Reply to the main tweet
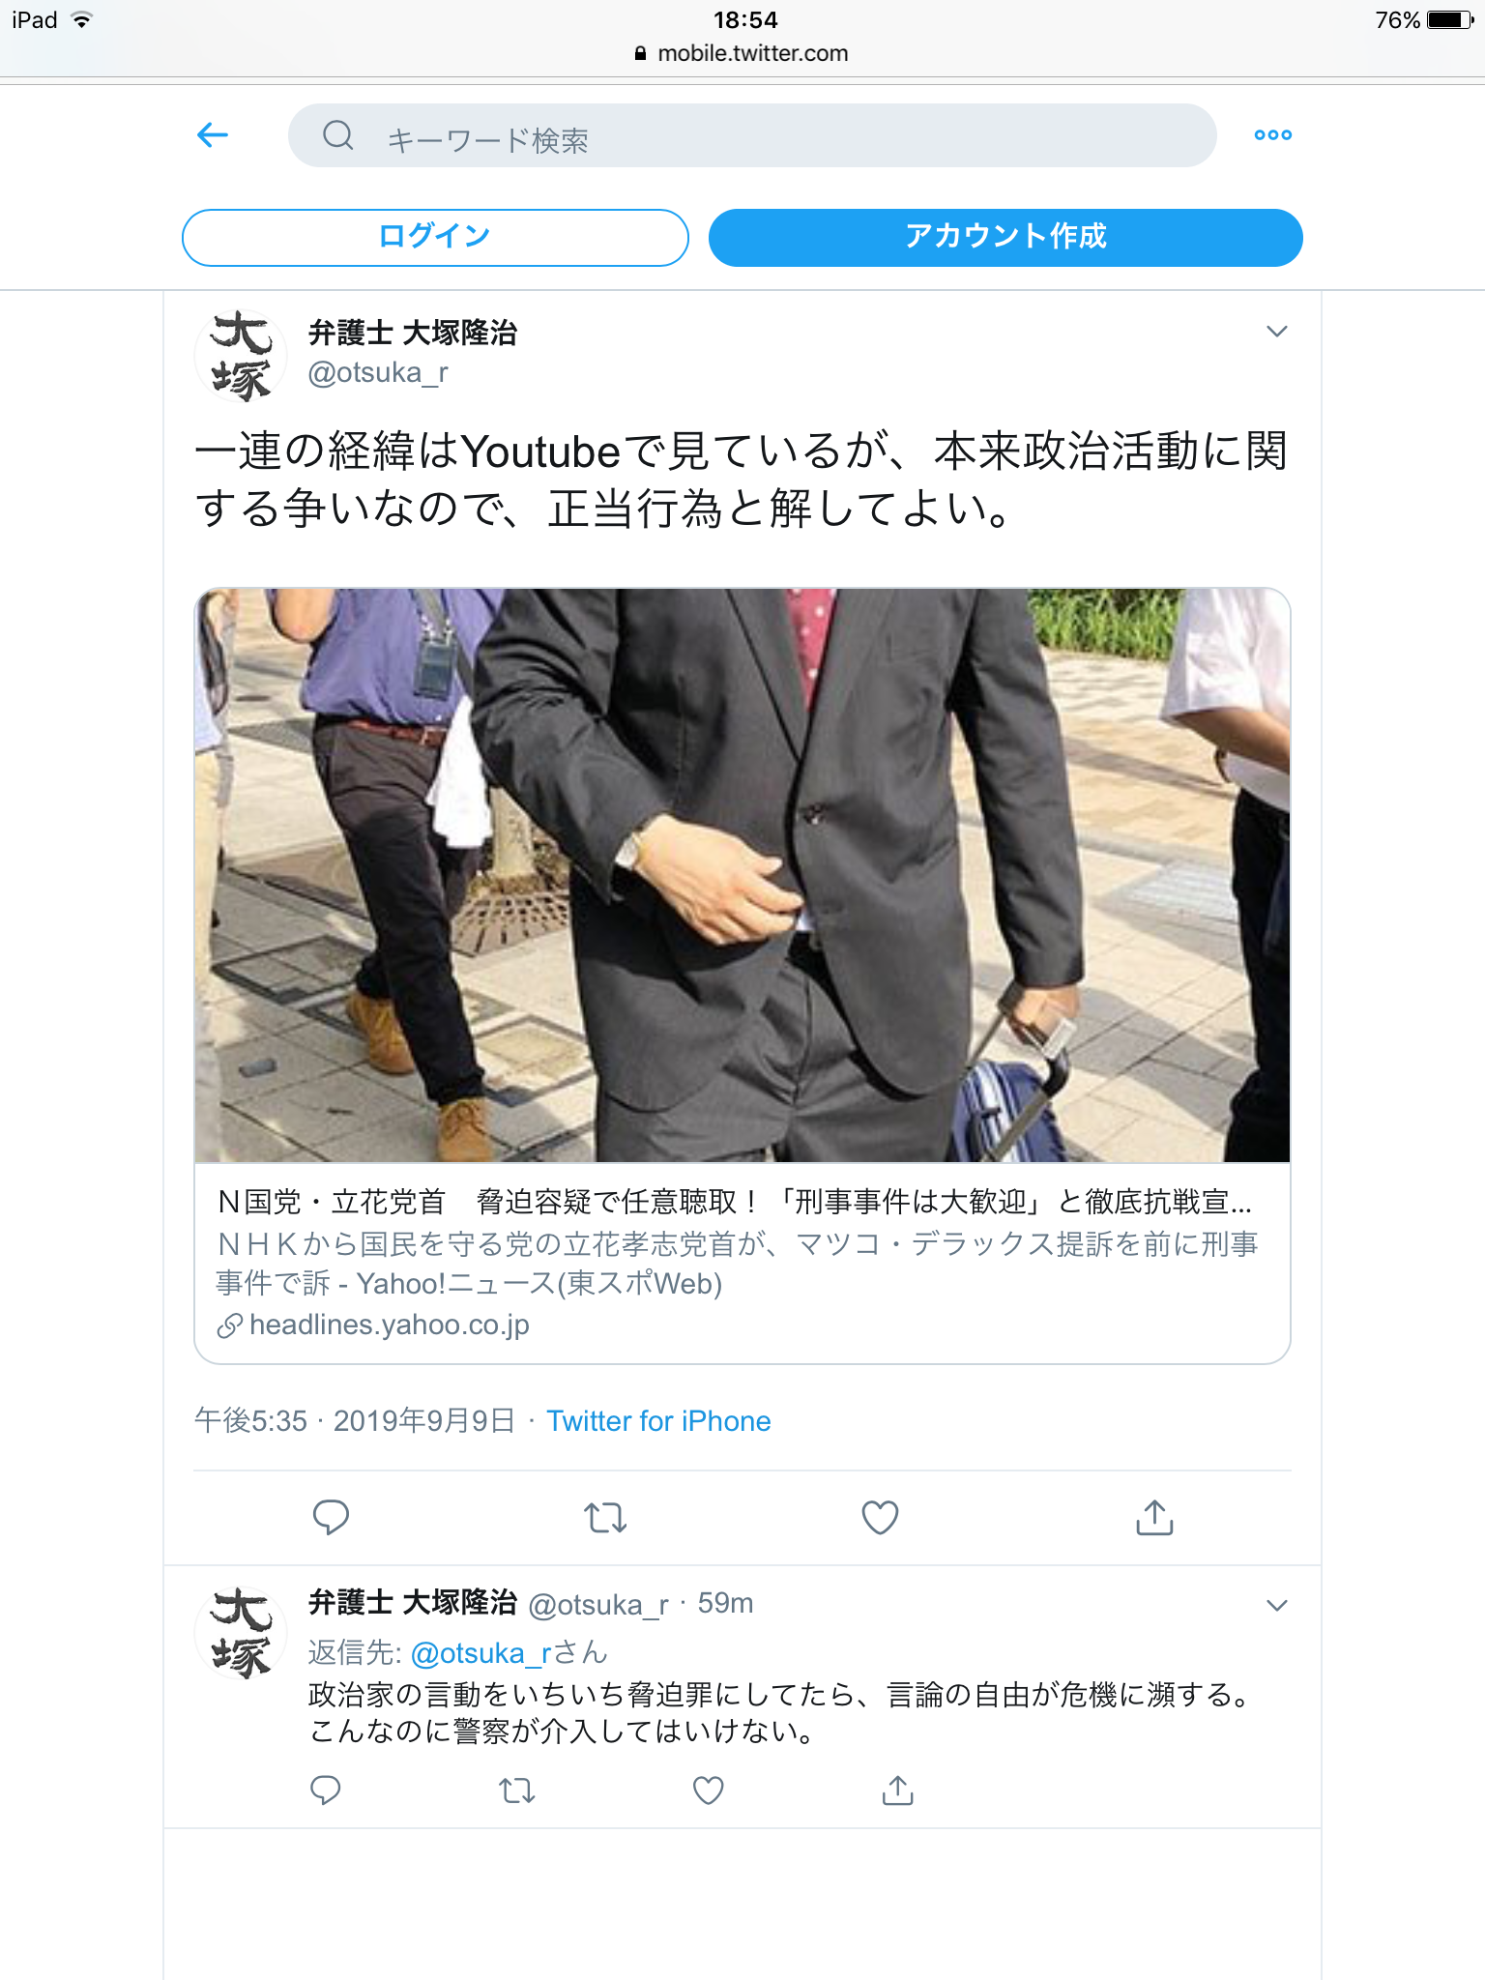1485x1980 pixels. 331,1517
